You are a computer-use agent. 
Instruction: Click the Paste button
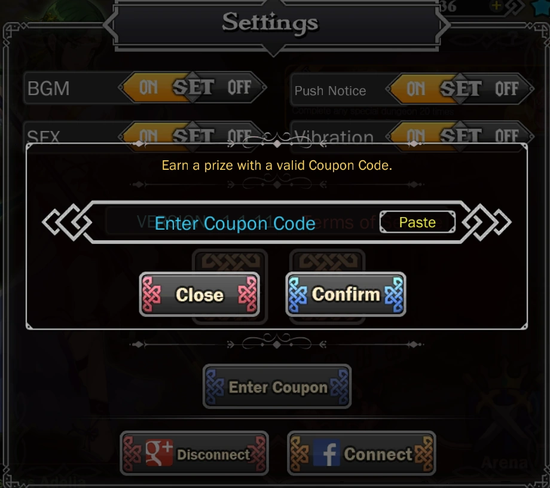417,222
